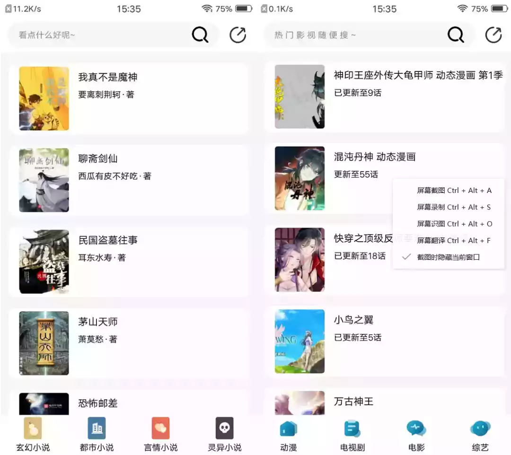Screen dimensions: 511x455
Task: Click the 看点什么好呢 search input field
Action: [95, 35]
